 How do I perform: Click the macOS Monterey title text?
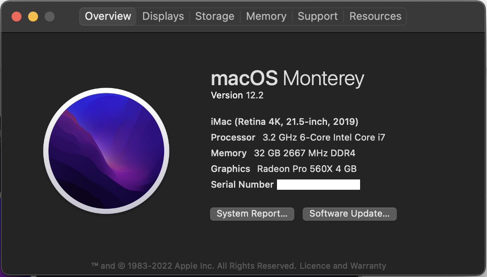(x=287, y=78)
